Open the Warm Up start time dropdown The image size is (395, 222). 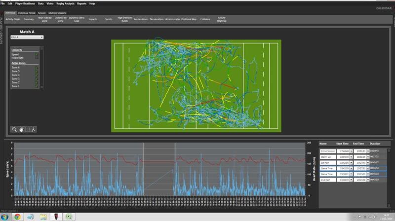coord(352,156)
